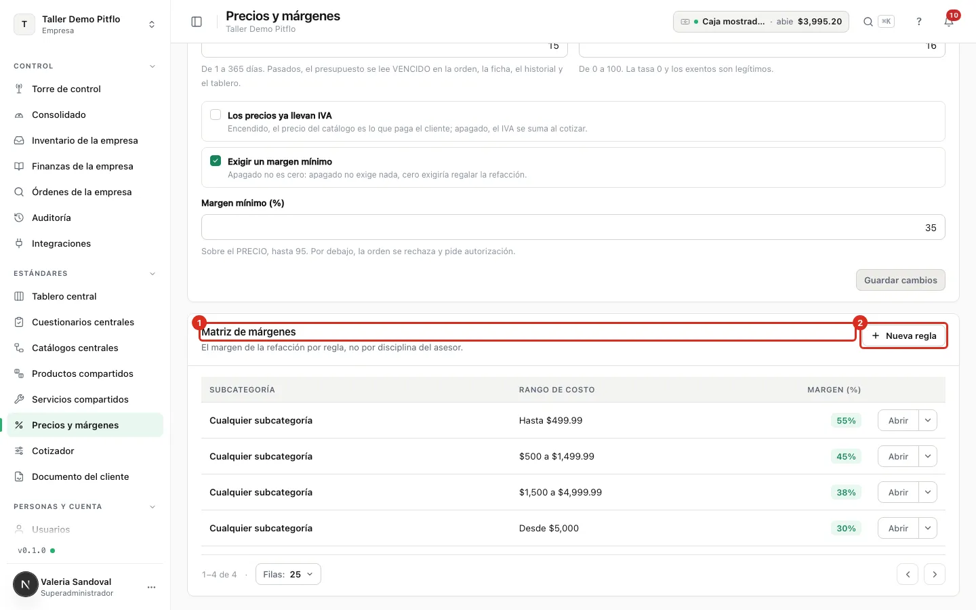The width and height of the screenshot is (976, 610).
Task: Expand actions for the 55% margin rule
Action: (x=928, y=420)
